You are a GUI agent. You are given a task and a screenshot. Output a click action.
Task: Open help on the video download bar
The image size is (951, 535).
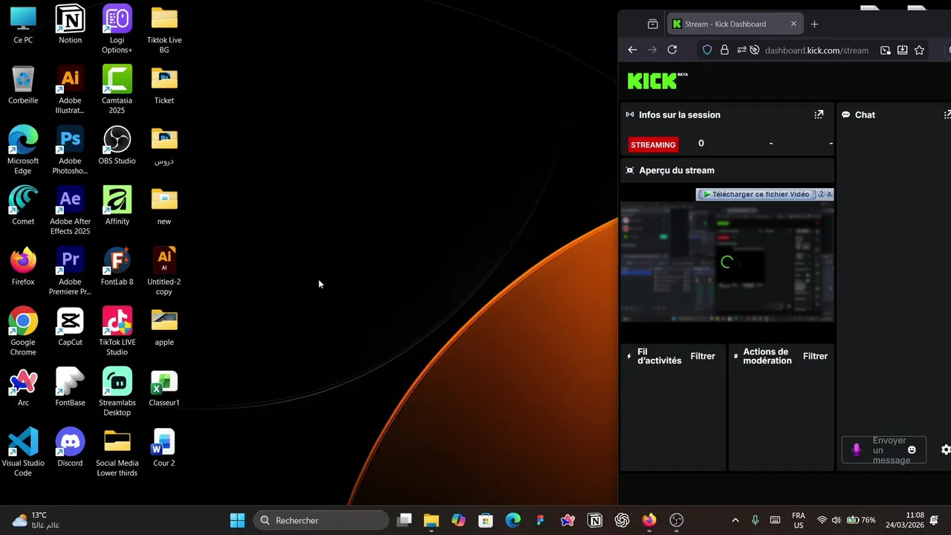pos(821,194)
